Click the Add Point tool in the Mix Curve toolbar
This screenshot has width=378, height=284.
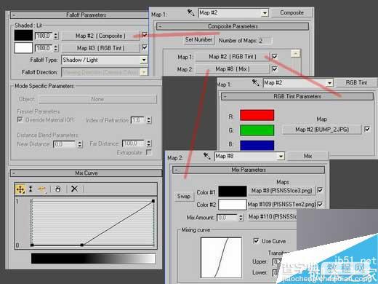coord(41,189)
